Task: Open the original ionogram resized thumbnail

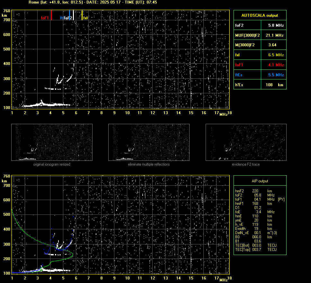Action: (x=52, y=142)
